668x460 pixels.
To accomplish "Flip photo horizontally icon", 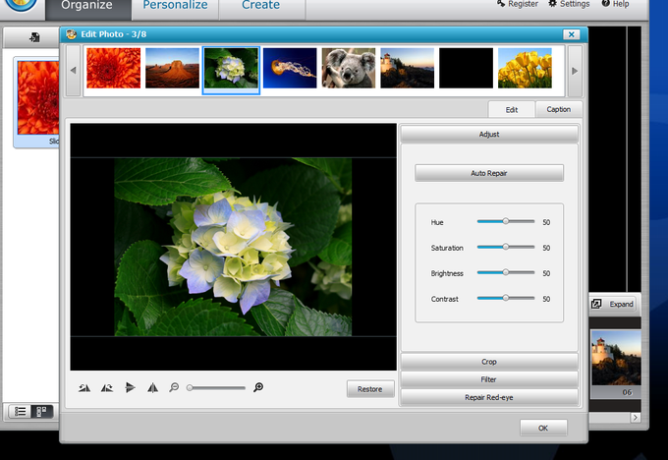I will [x=152, y=387].
